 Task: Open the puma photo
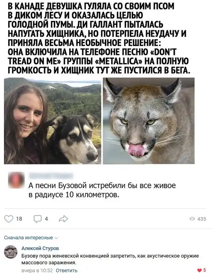(149, 121)
